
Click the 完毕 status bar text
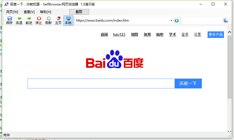pyautogui.click(x=7, y=135)
